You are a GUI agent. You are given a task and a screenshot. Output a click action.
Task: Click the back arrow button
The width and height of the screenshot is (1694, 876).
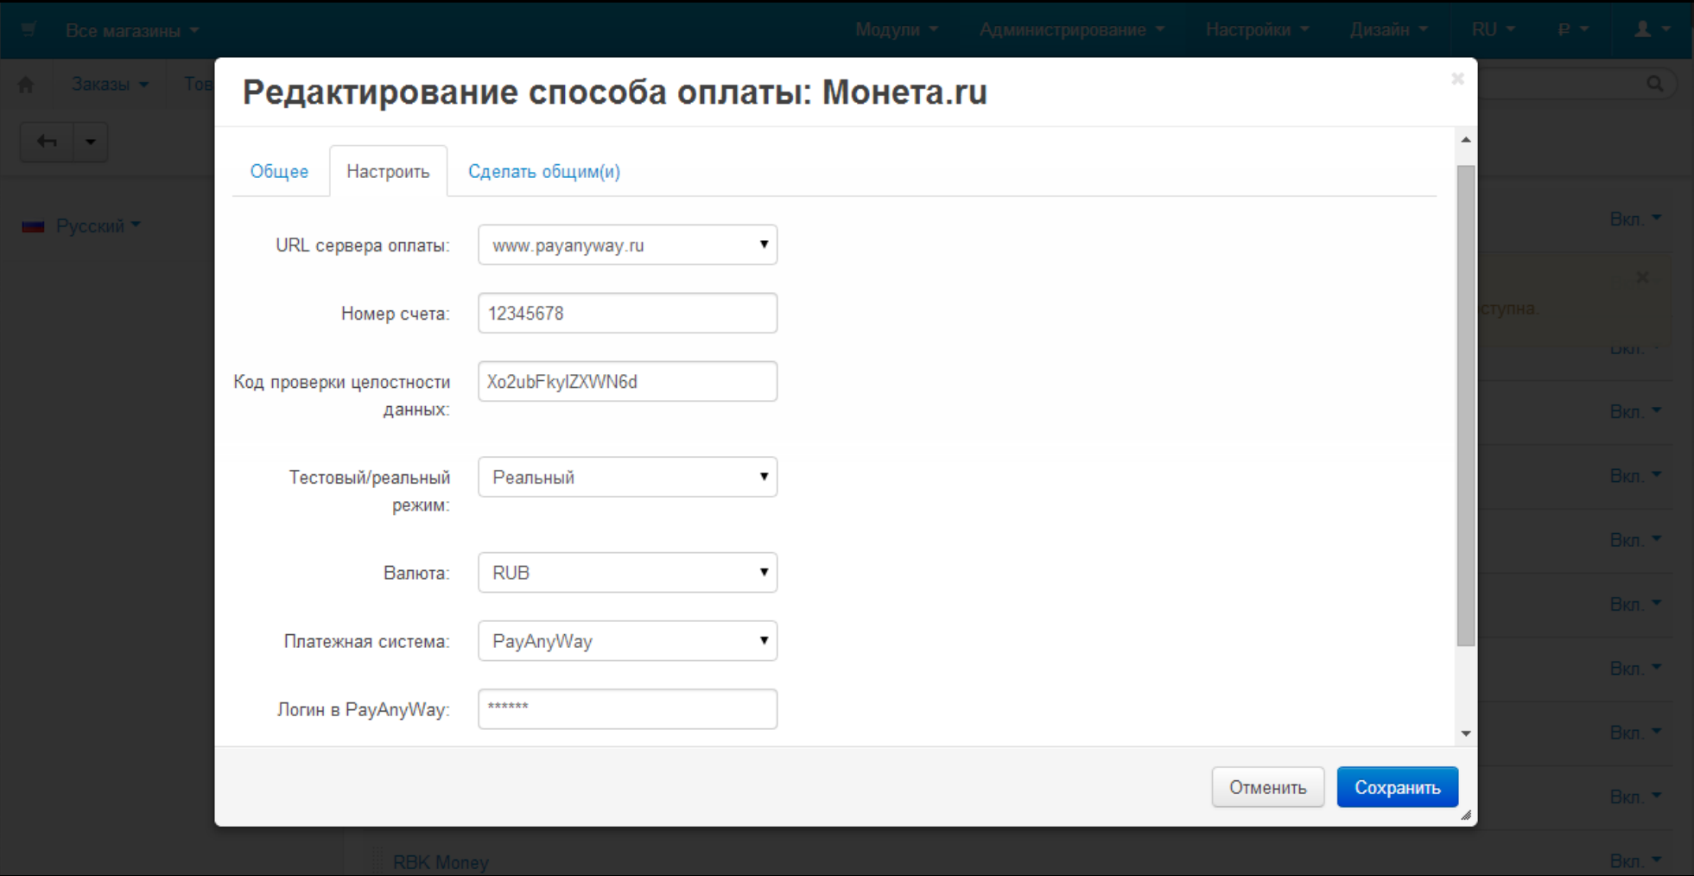47,142
